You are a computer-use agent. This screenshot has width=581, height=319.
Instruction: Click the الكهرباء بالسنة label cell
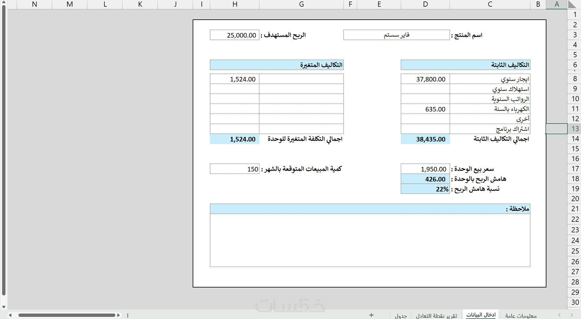490,109
